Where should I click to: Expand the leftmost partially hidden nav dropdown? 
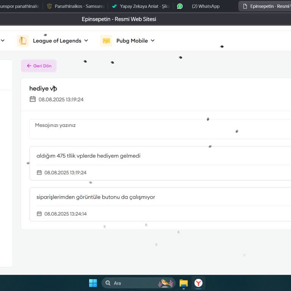click(x=3, y=41)
